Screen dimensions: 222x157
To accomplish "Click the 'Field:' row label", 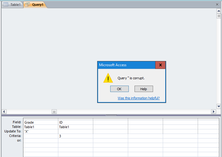I will [17, 122].
